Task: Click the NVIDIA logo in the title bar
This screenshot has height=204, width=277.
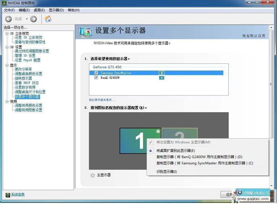Action: coord(4,3)
